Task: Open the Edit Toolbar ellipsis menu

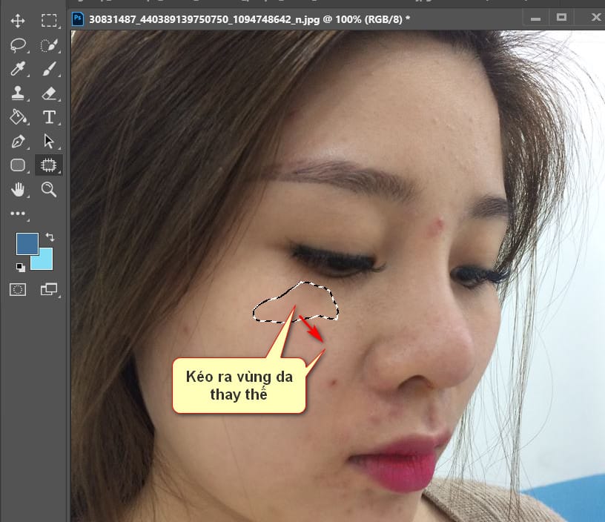Action: click(x=19, y=215)
